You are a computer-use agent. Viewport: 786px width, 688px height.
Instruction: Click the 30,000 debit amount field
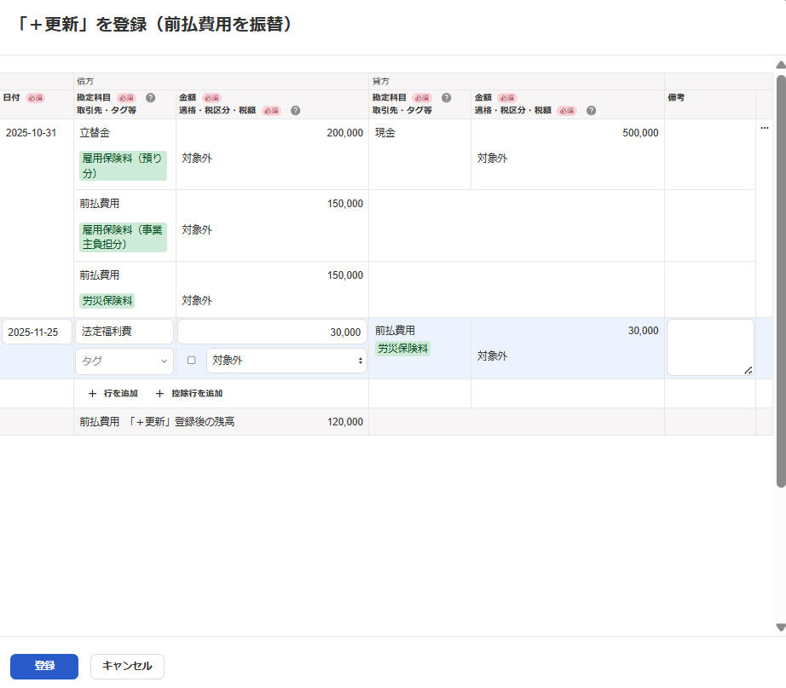click(272, 332)
